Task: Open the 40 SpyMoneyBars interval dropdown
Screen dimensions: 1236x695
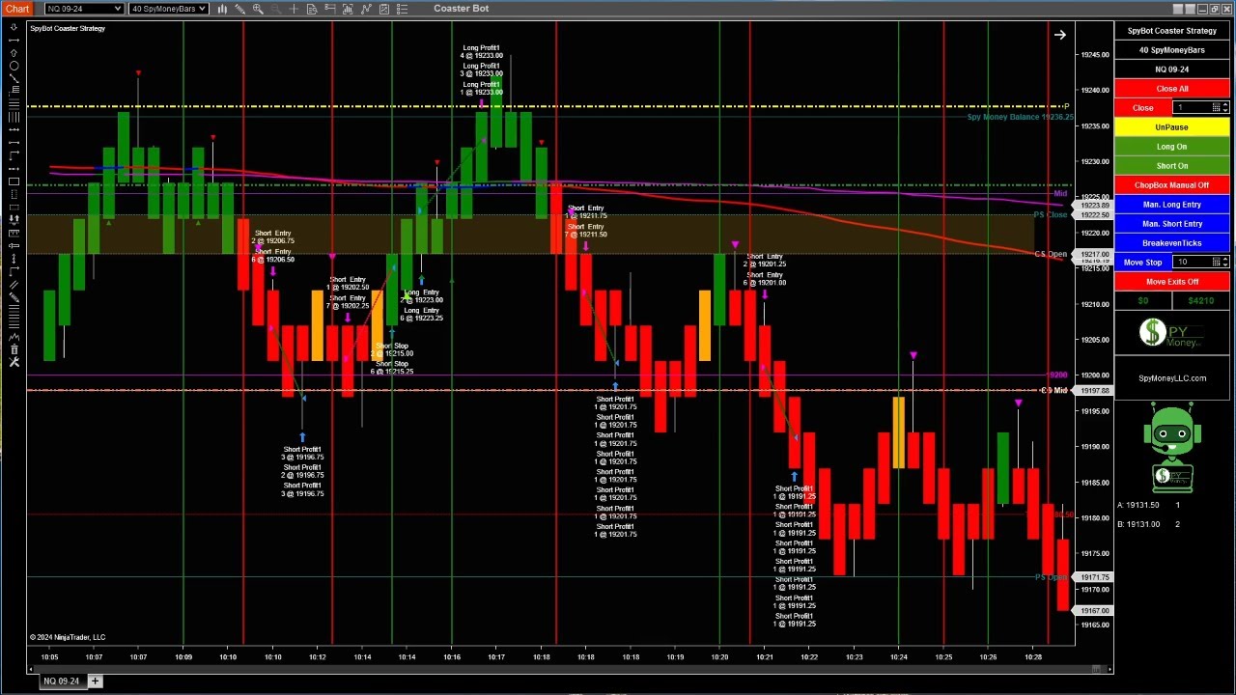Action: [x=168, y=9]
